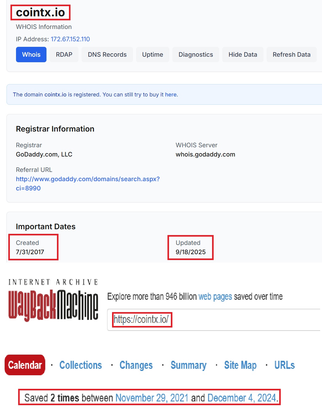Viewport: 322px width, 411px height.
Task: Click Refresh Data to reload WHOIS info
Action: (x=292, y=55)
